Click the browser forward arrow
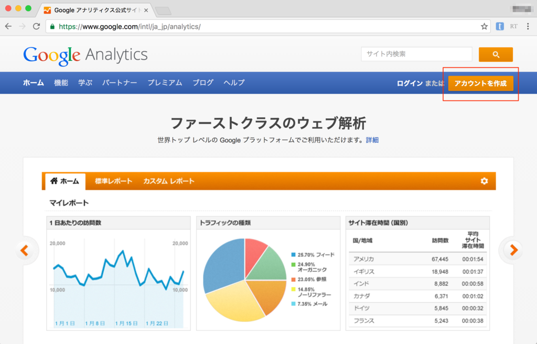 (22, 26)
